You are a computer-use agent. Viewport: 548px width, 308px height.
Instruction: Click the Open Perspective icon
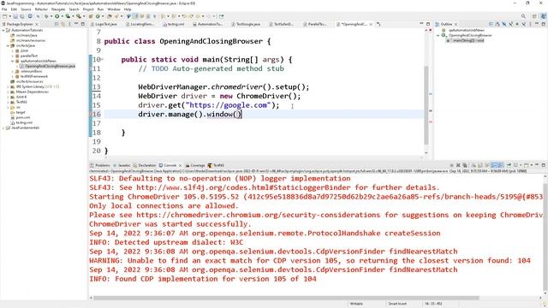[534, 16]
